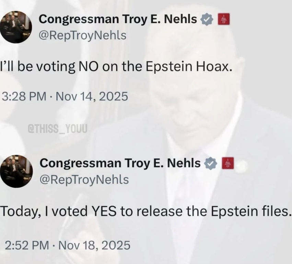This screenshot has width=292, height=264.
Task: Click the red Capitol affiliation badge on the Nov 18 tweet
Action: [x=227, y=163]
